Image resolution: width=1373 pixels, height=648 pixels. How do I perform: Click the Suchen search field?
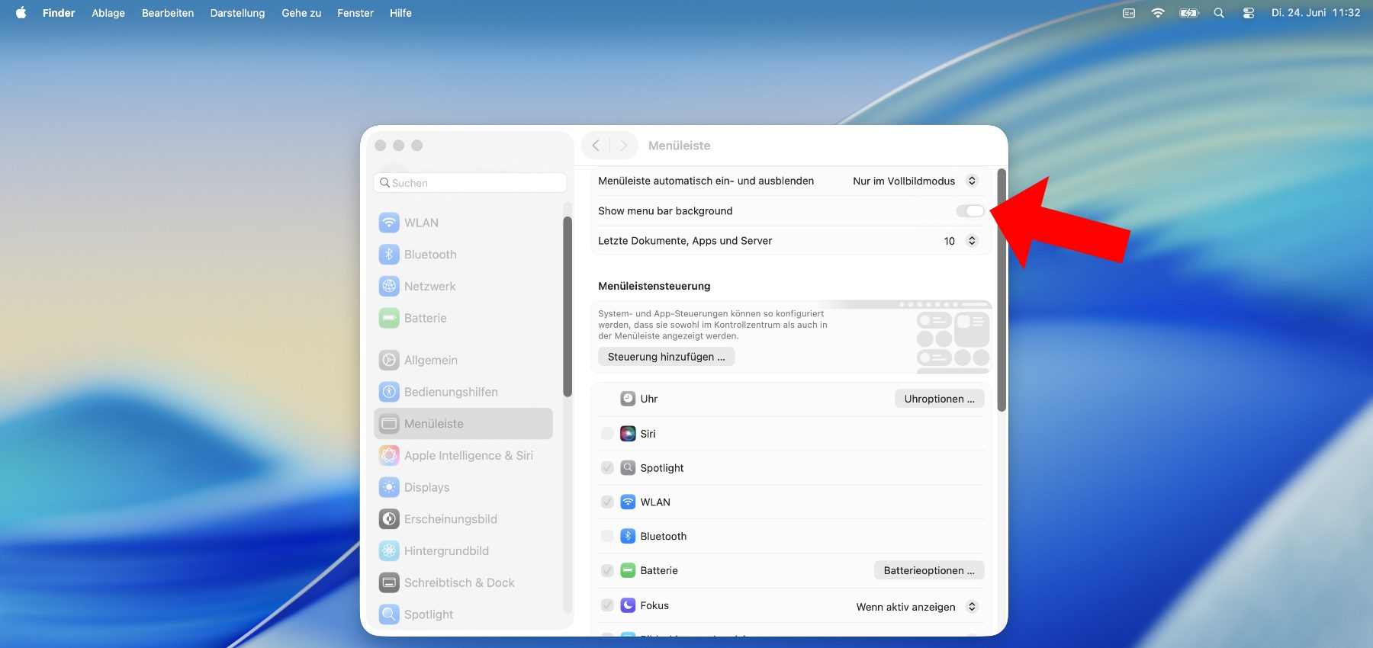coord(471,183)
